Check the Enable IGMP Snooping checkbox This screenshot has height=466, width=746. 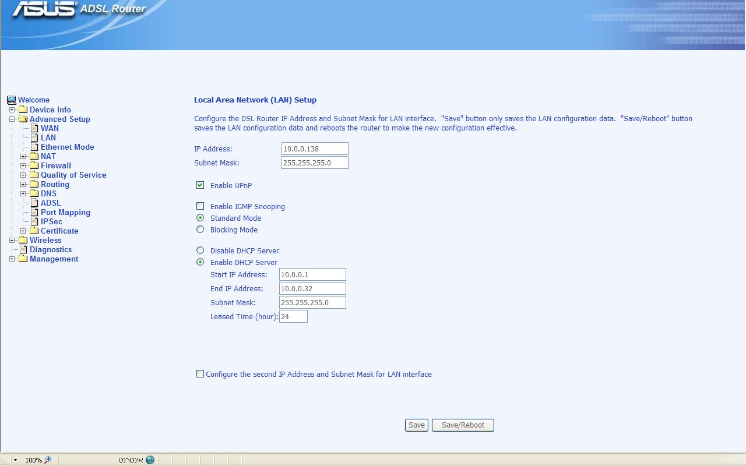point(200,206)
